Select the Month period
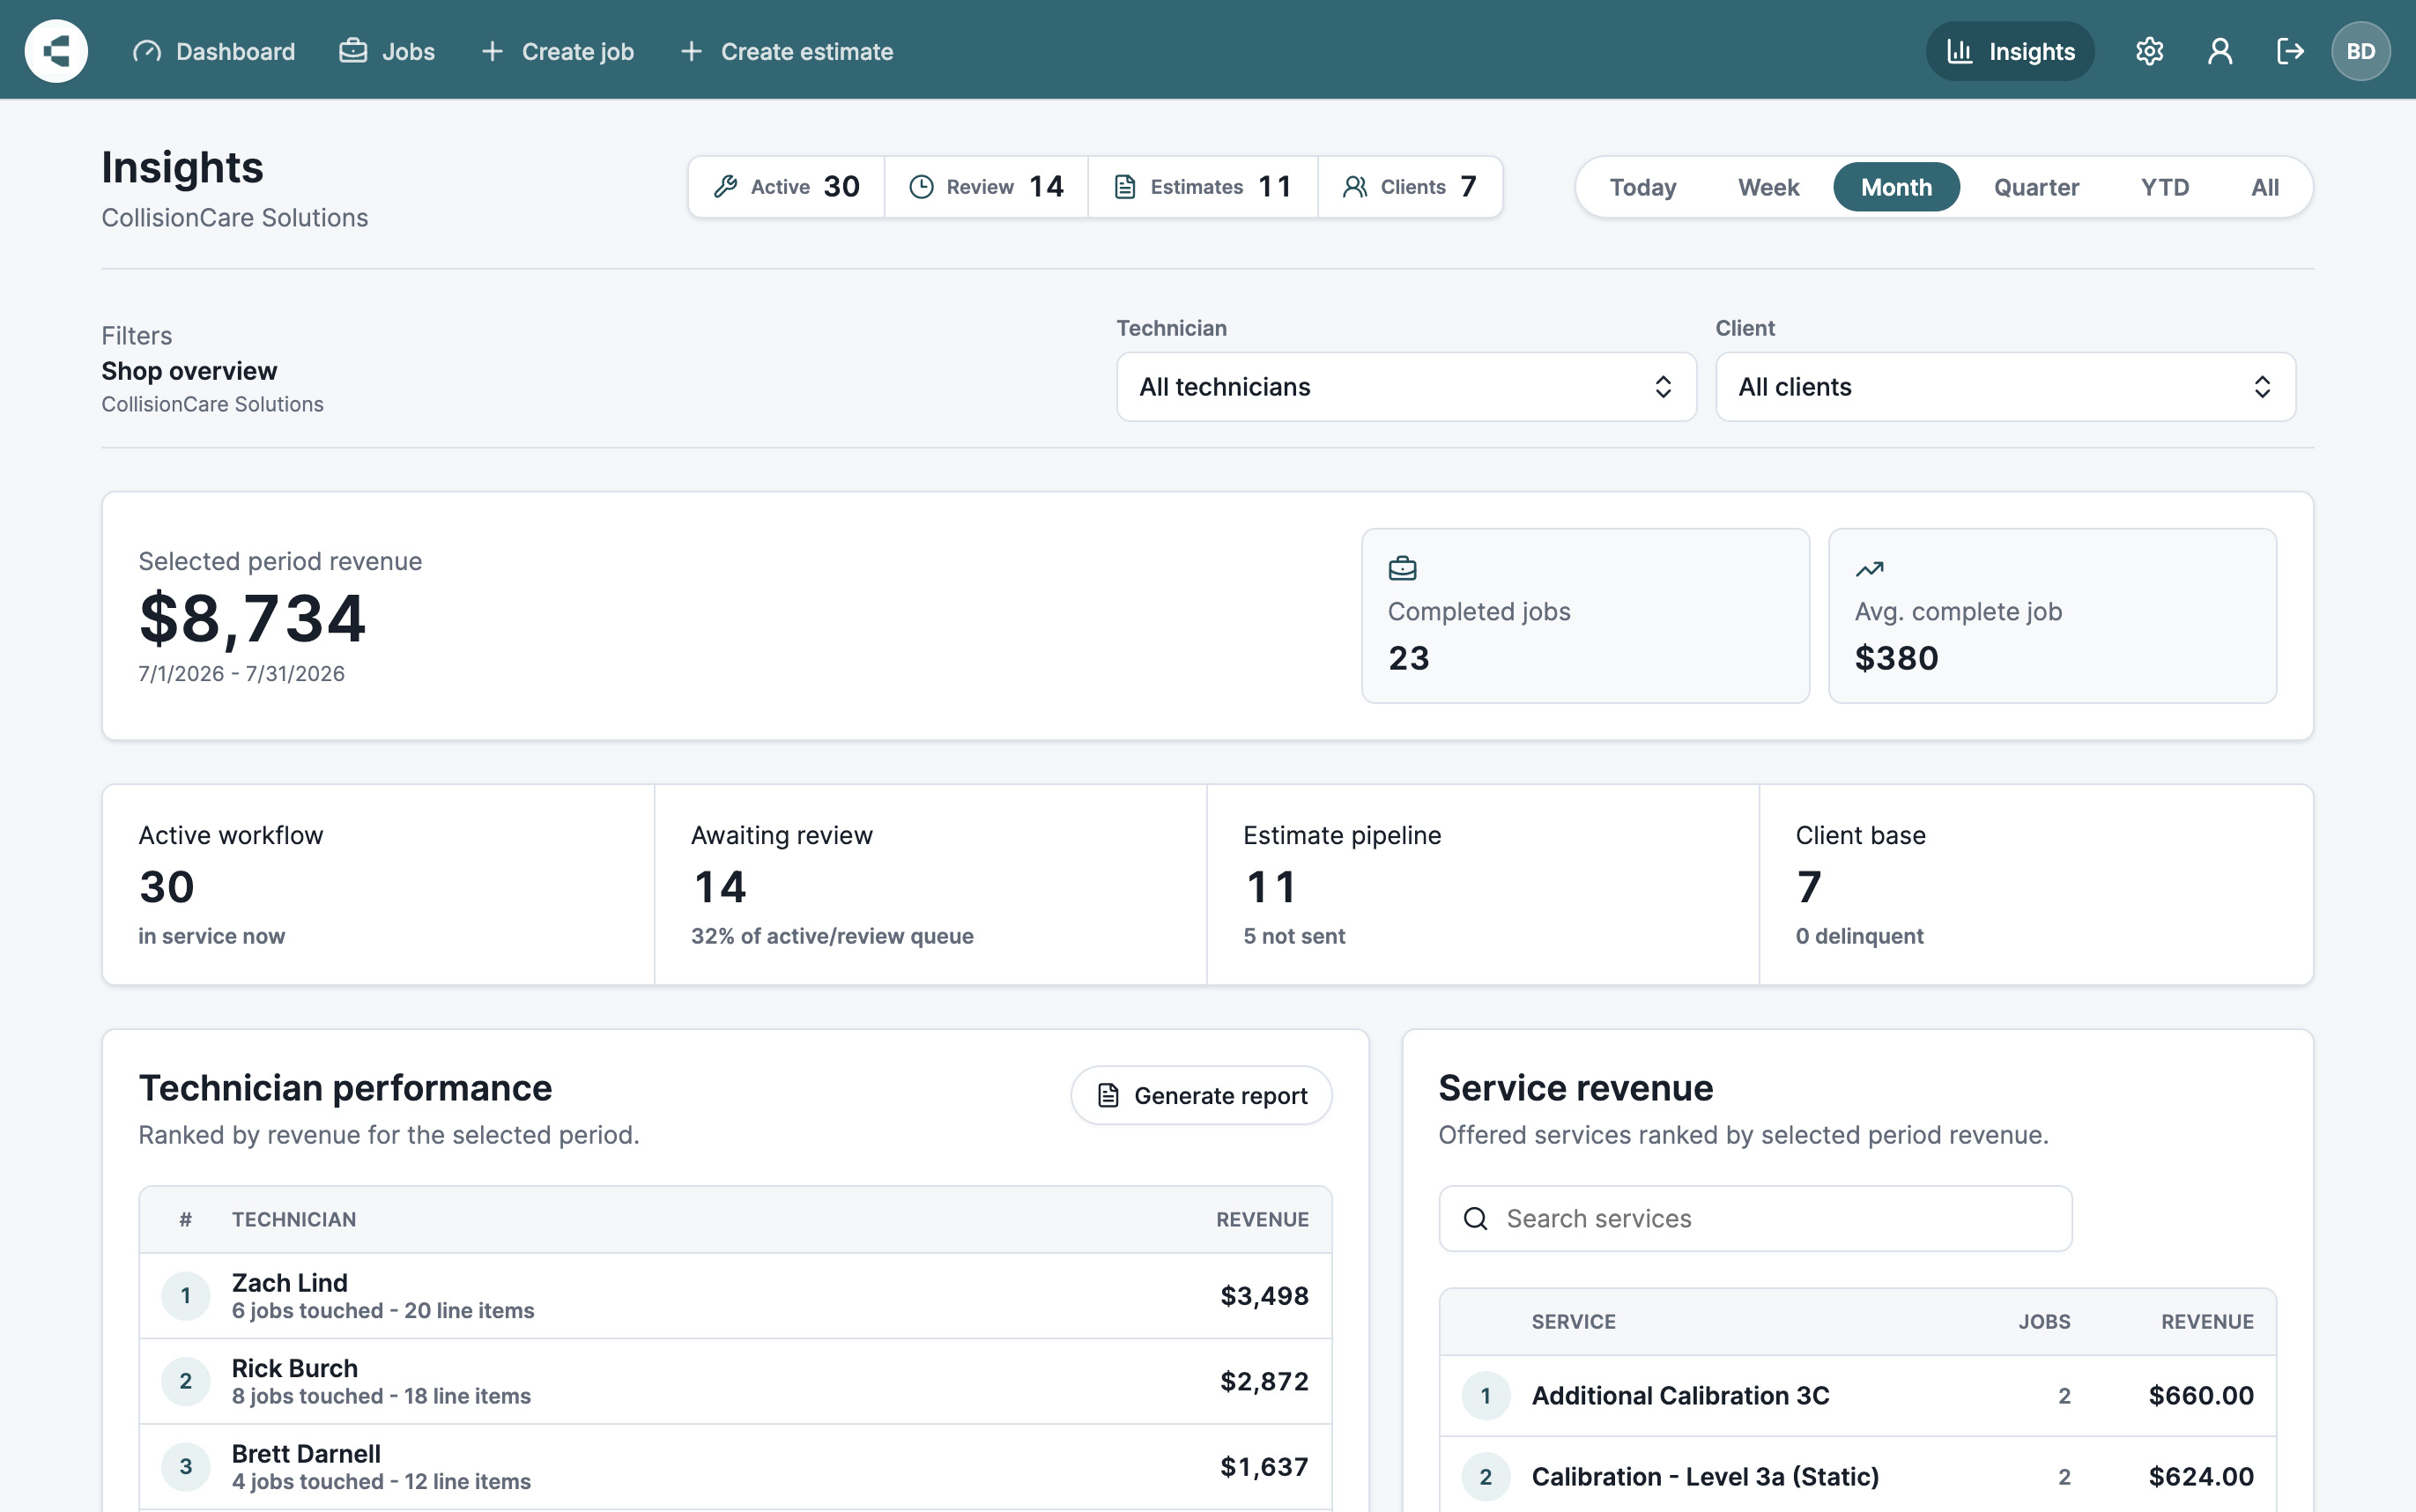 tap(1896, 187)
